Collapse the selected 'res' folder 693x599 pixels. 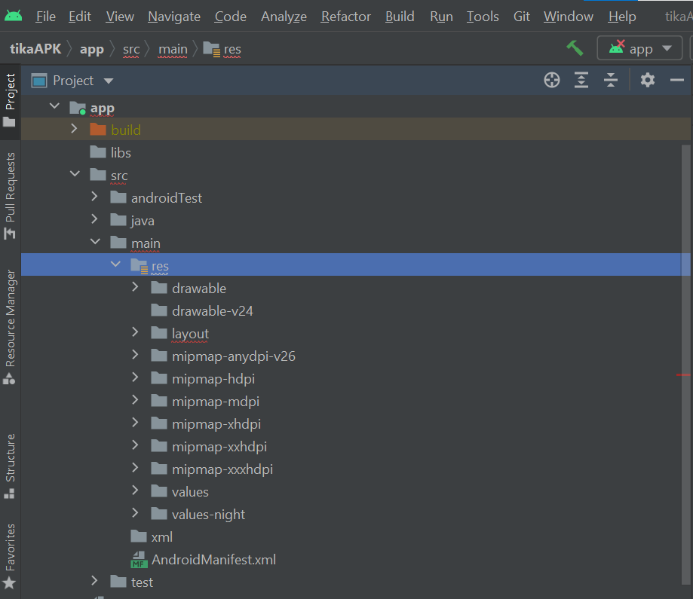point(115,264)
